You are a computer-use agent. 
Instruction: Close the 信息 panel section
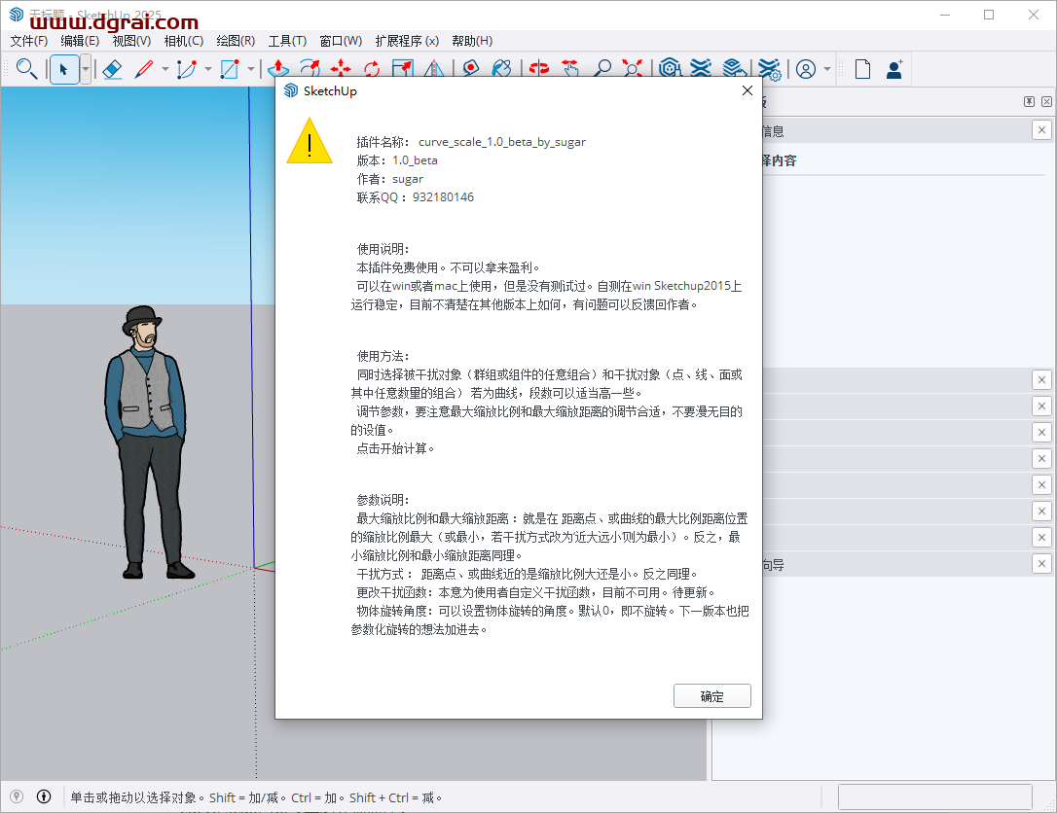click(x=1041, y=130)
